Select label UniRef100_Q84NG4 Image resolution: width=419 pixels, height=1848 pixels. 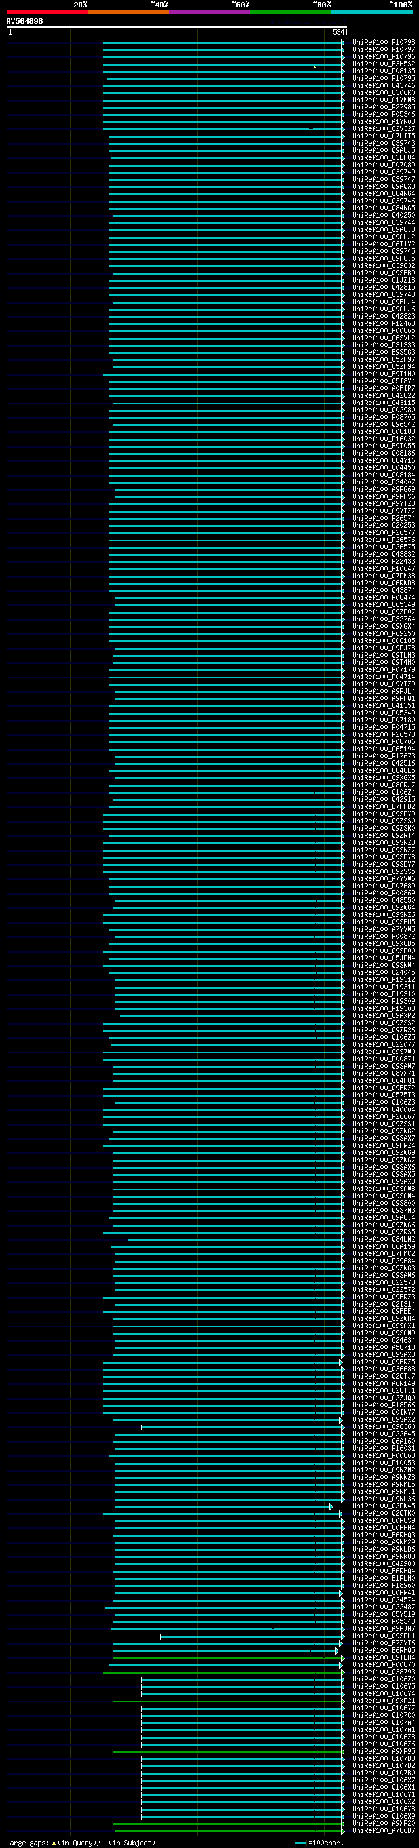(384, 193)
